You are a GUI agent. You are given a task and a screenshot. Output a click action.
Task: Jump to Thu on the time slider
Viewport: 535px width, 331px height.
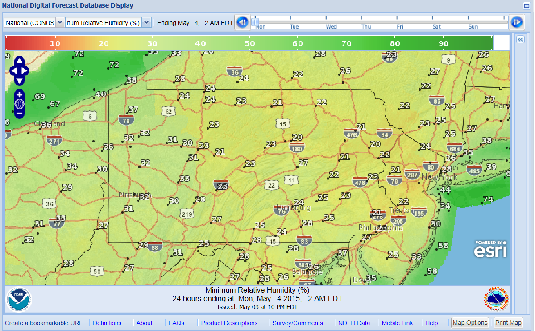366,26
